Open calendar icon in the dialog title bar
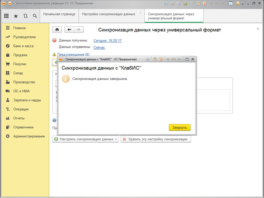This screenshot has width=264, height=198. pyautogui.click(x=161, y=59)
